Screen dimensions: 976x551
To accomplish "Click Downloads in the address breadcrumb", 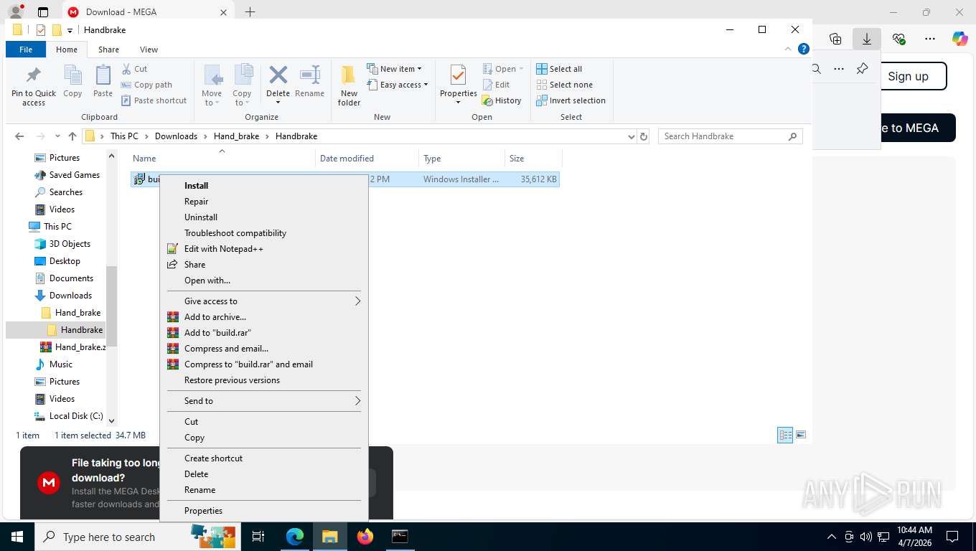I will click(176, 136).
